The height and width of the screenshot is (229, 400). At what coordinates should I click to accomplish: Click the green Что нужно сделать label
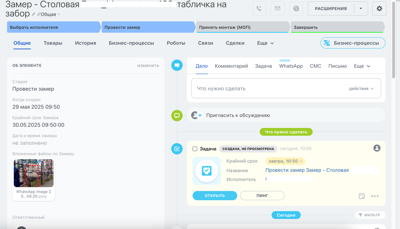pos(286,132)
